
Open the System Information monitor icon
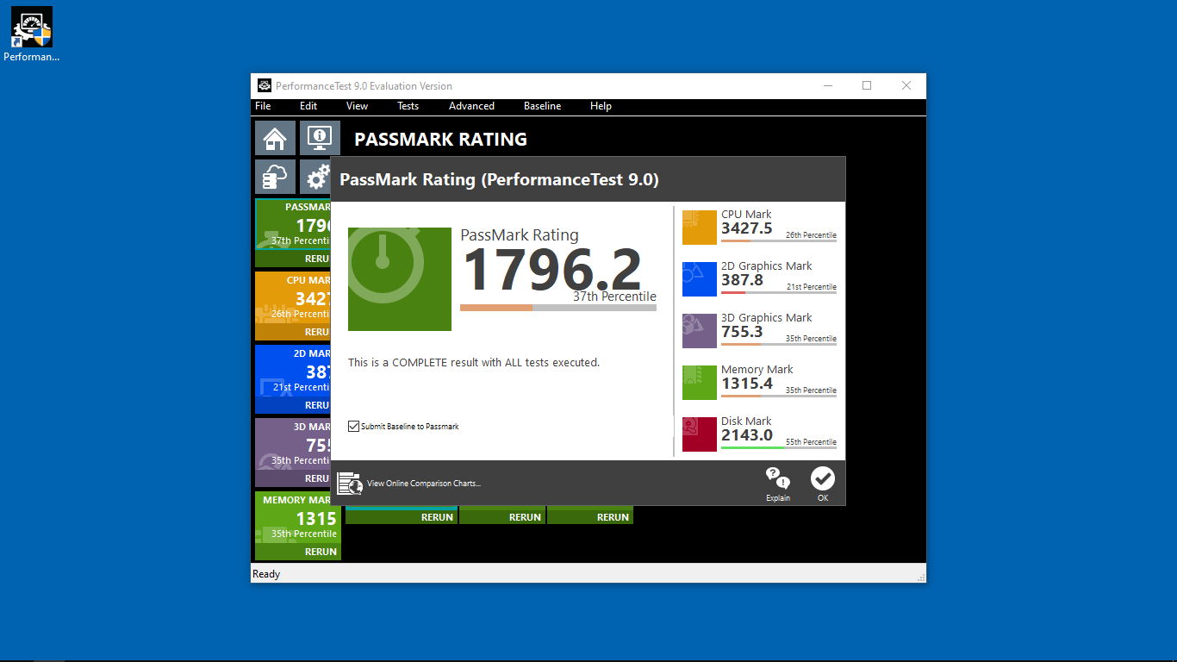[320, 138]
